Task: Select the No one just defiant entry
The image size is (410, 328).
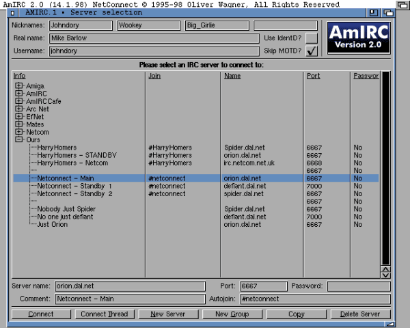Action: click(196, 217)
